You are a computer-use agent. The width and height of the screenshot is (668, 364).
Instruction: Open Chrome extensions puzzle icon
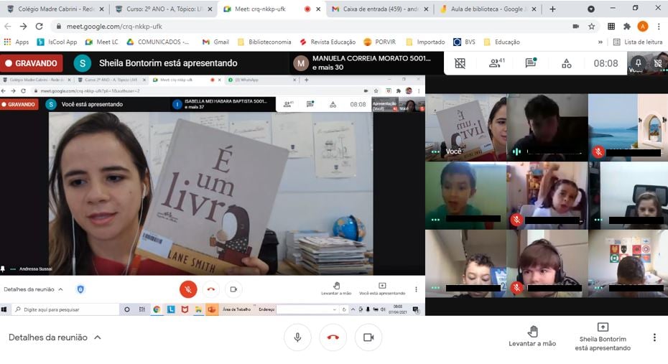click(x=626, y=27)
